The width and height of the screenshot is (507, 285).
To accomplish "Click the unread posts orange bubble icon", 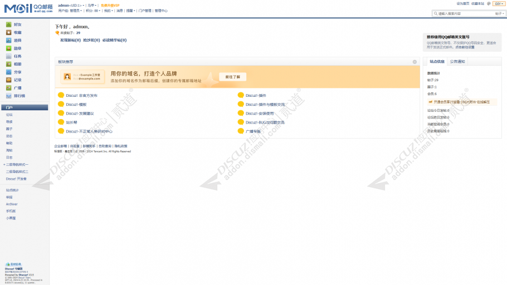I will [x=57, y=33].
